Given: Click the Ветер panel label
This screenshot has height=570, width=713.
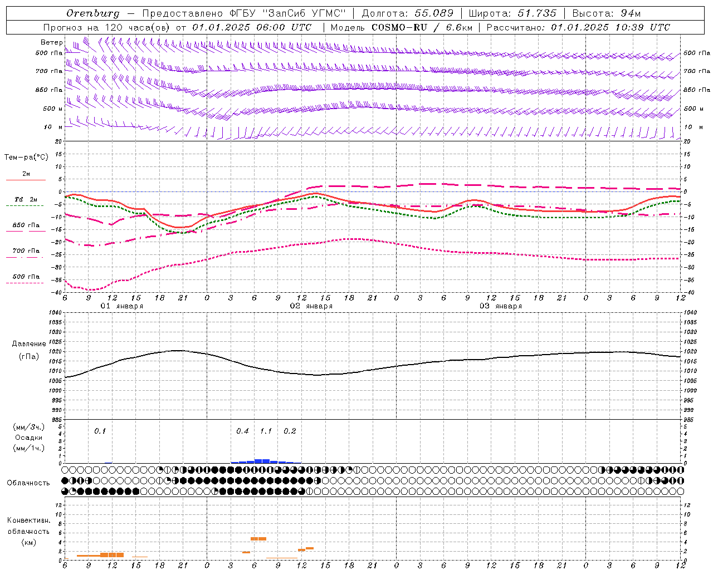Looking at the screenshot, I should coord(51,42).
